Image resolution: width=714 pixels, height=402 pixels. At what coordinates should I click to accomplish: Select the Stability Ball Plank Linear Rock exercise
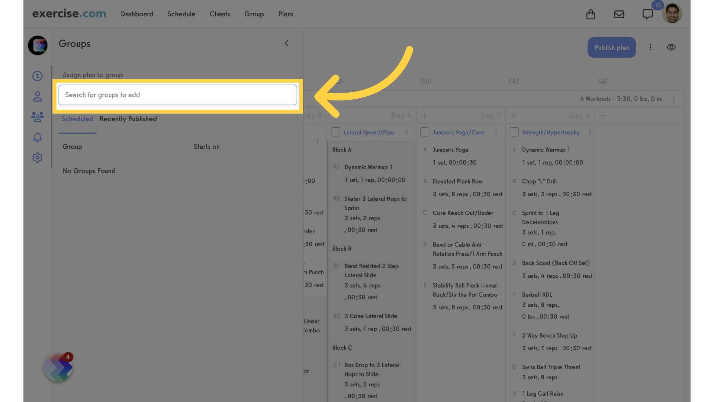(x=464, y=290)
